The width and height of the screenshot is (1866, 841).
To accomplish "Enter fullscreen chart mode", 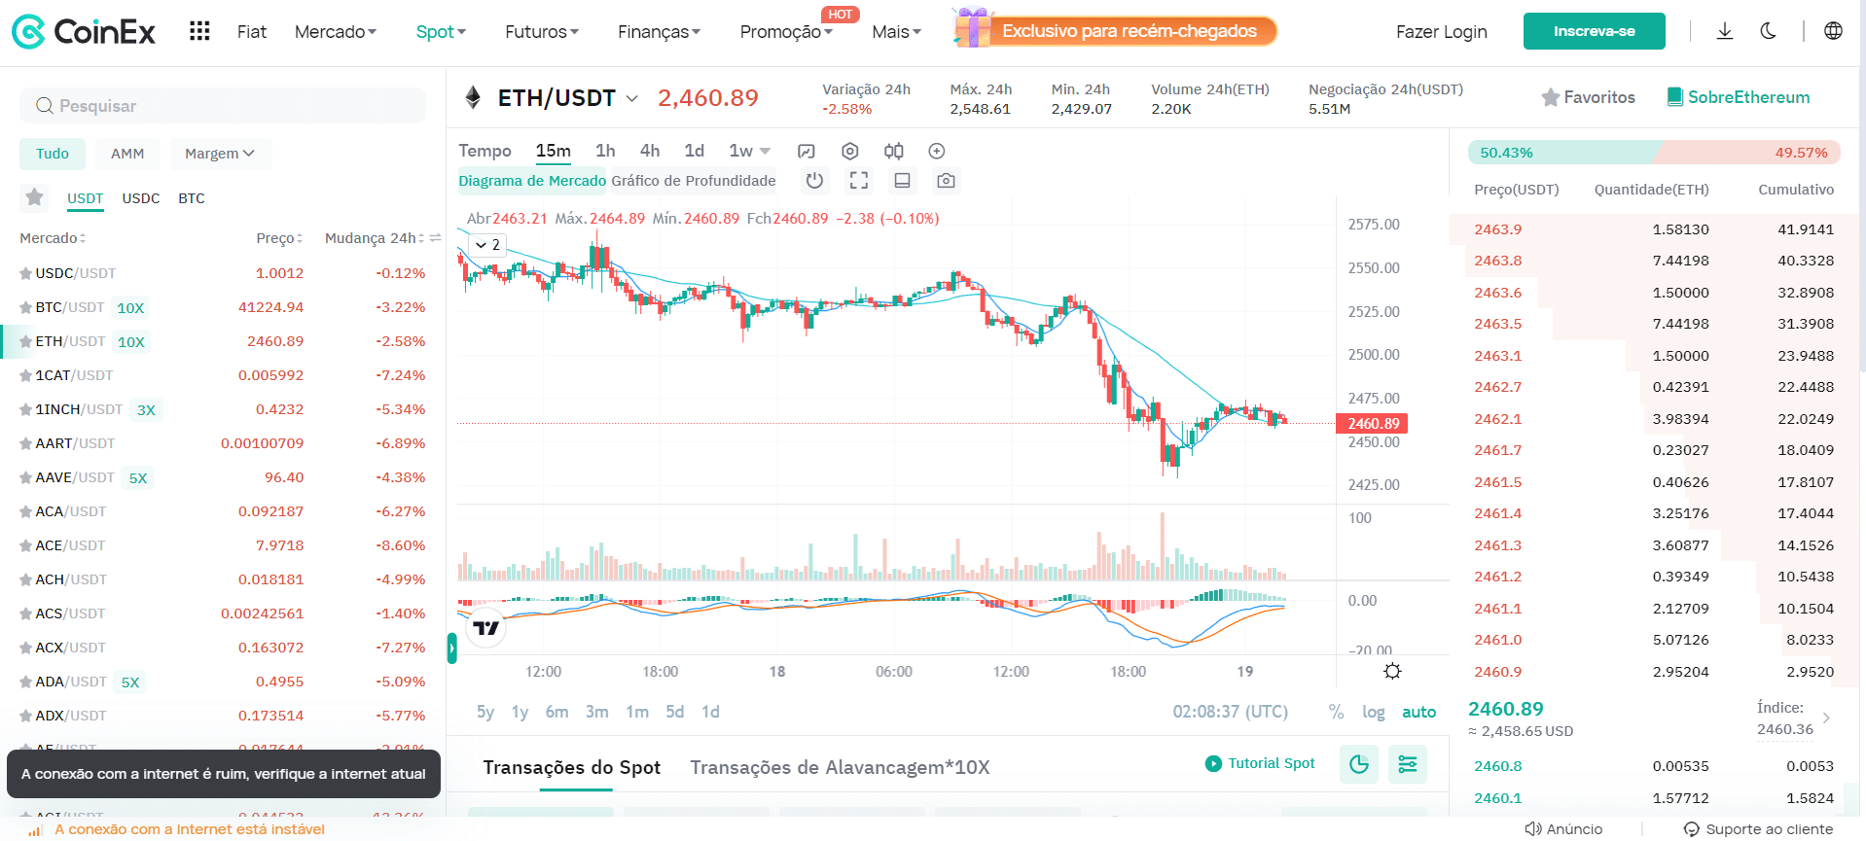I will [859, 180].
